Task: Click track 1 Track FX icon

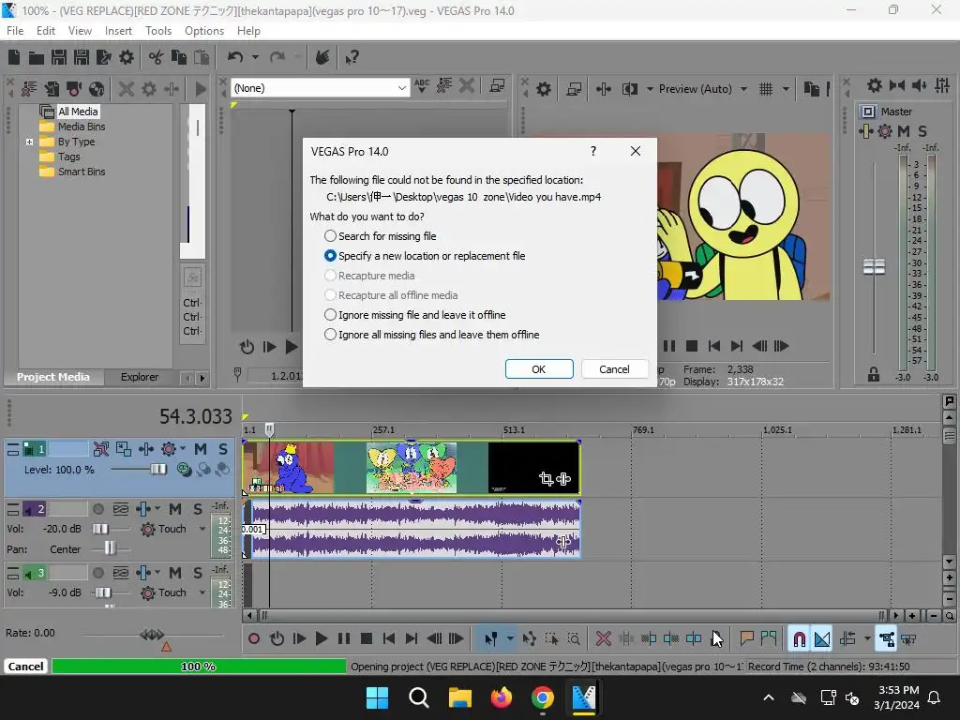Action: [169, 449]
